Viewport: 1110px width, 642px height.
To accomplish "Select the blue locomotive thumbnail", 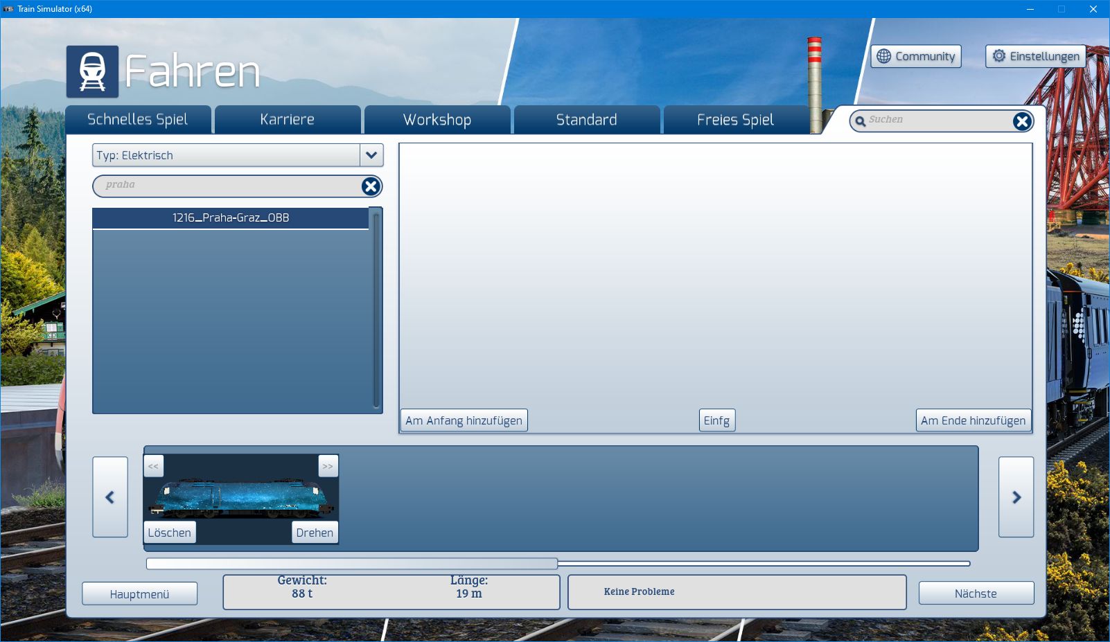I will [241, 499].
